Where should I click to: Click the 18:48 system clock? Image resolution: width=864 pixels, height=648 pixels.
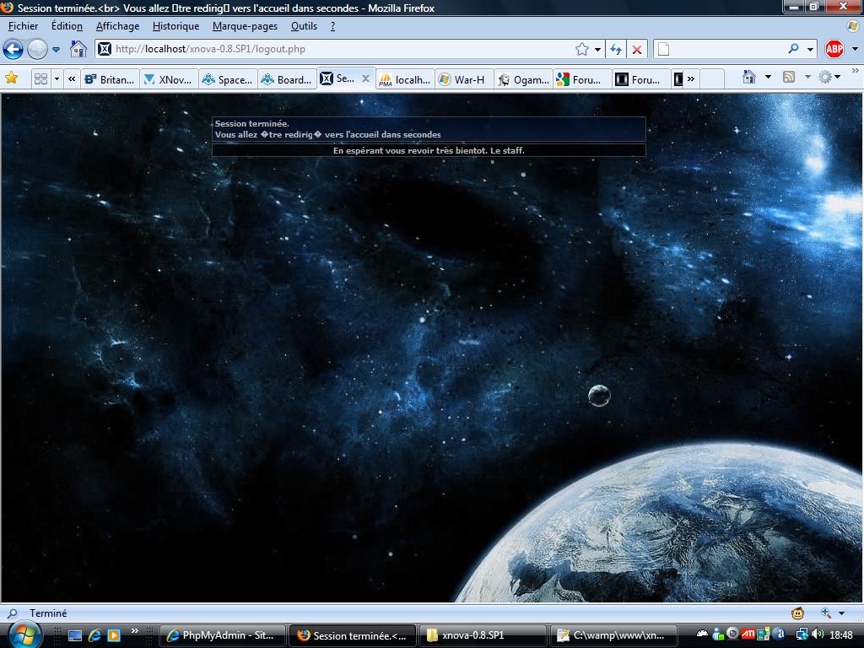point(841,635)
